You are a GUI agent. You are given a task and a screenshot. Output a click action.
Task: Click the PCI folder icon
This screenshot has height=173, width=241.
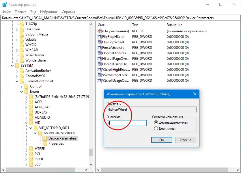point(31,154)
